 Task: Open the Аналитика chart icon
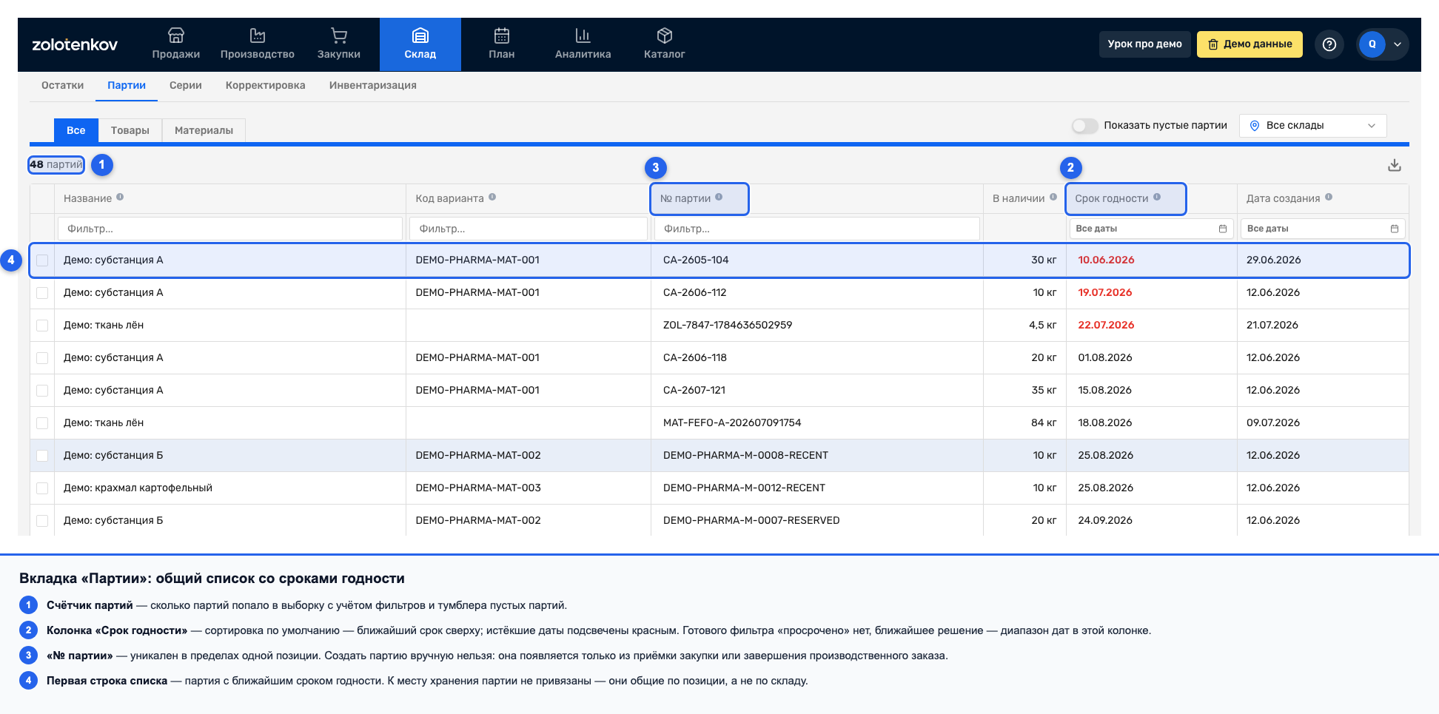[583, 36]
